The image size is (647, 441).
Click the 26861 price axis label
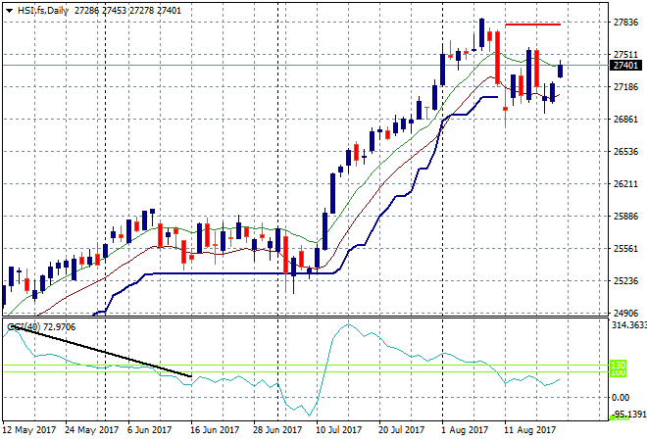[626, 120]
